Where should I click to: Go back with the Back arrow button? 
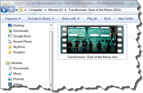(4, 10)
